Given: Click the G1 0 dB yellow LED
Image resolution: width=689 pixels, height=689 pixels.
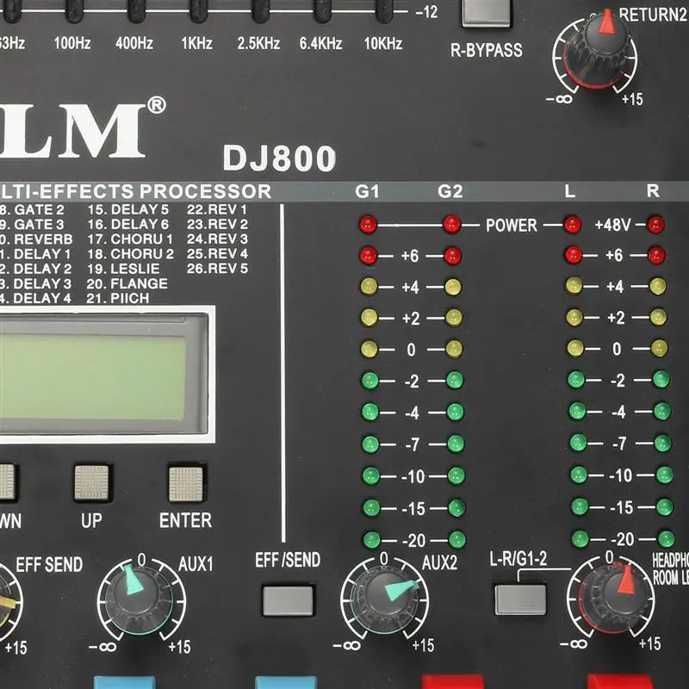Looking at the screenshot, I should (369, 350).
